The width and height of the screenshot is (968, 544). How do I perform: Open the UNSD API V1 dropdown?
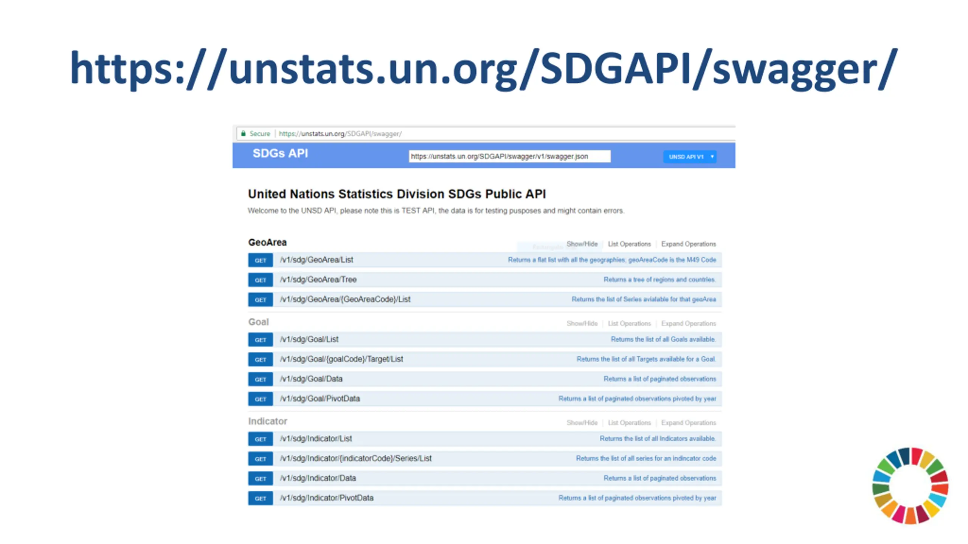(x=690, y=156)
